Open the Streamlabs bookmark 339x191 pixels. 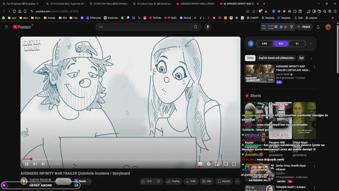[111, 18]
